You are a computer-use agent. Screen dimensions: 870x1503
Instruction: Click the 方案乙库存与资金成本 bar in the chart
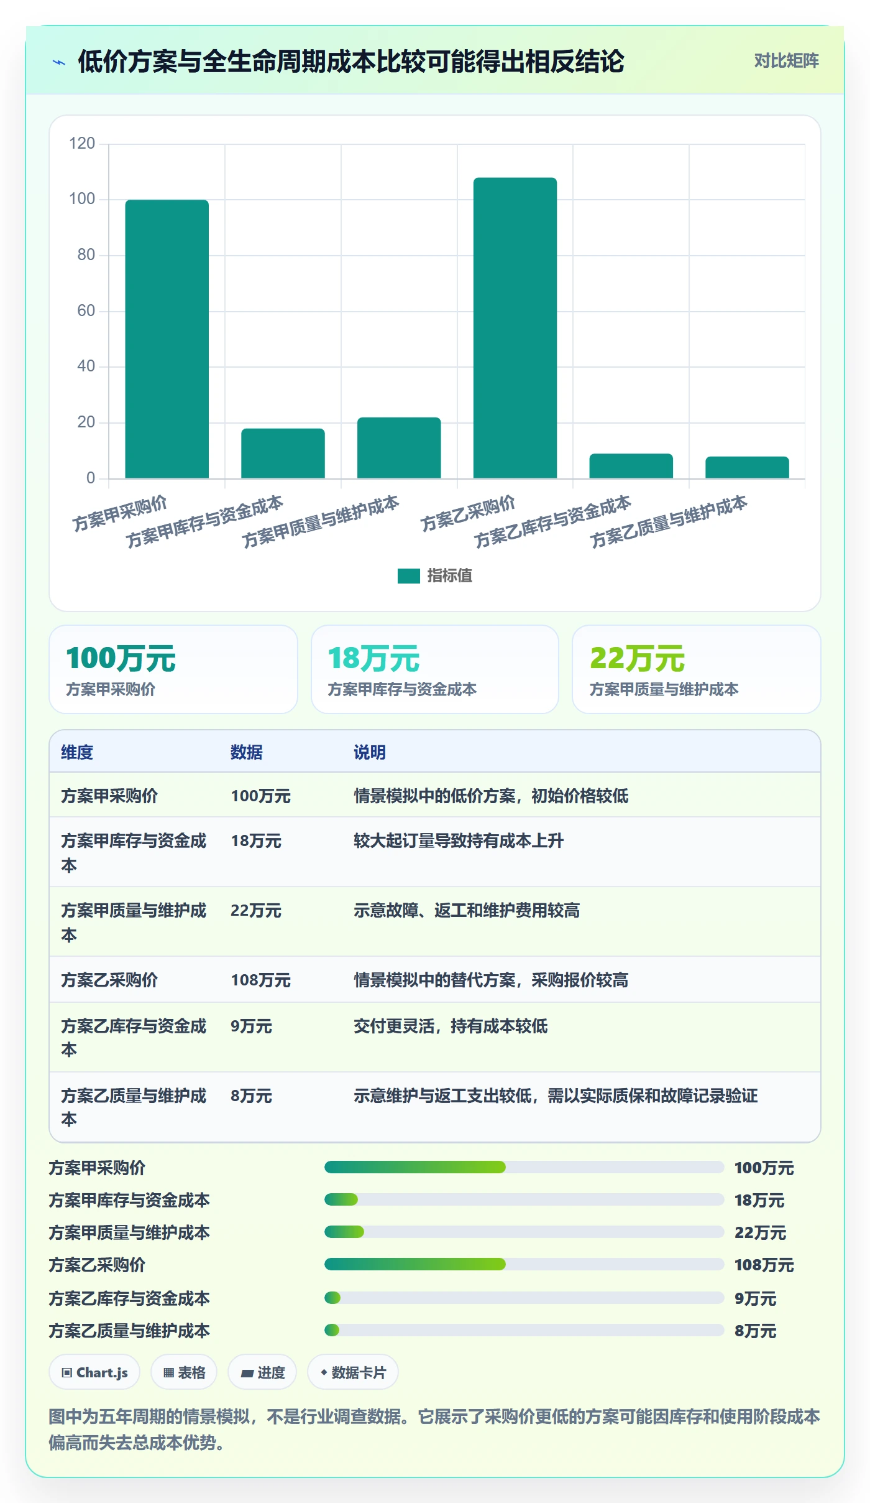[631, 466]
